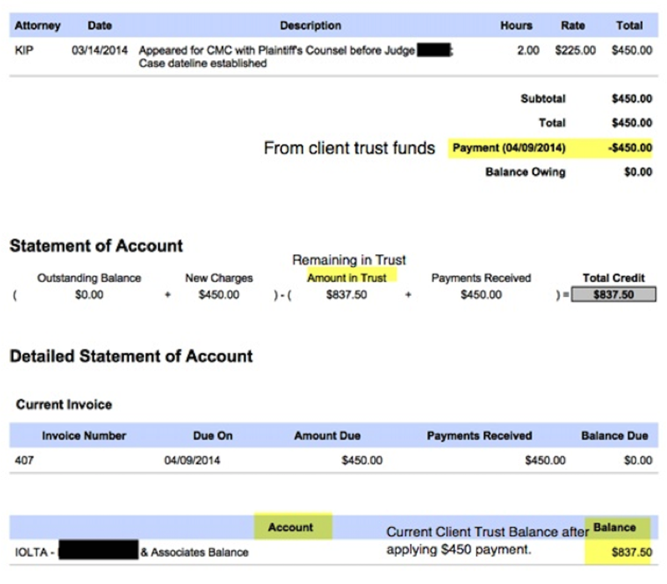Click 'Appeared for CMC with Plaintiff's Counsel' text
Screen dimensions: 667x584
245,50
